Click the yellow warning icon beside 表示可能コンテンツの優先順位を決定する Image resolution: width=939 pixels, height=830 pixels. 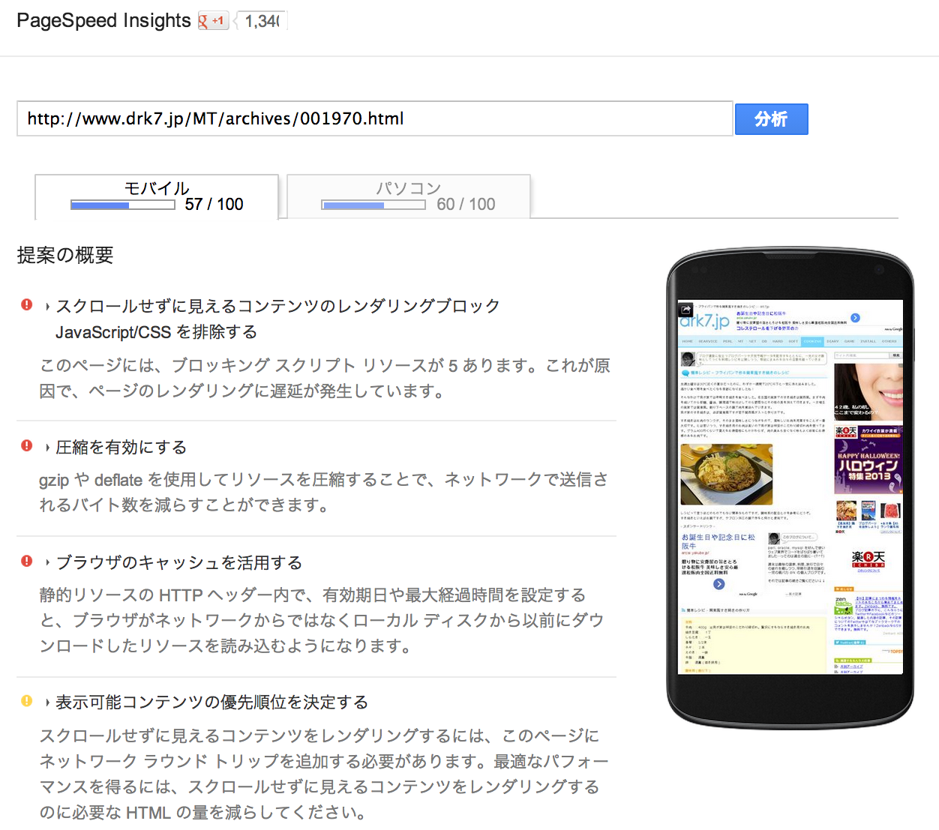27,701
